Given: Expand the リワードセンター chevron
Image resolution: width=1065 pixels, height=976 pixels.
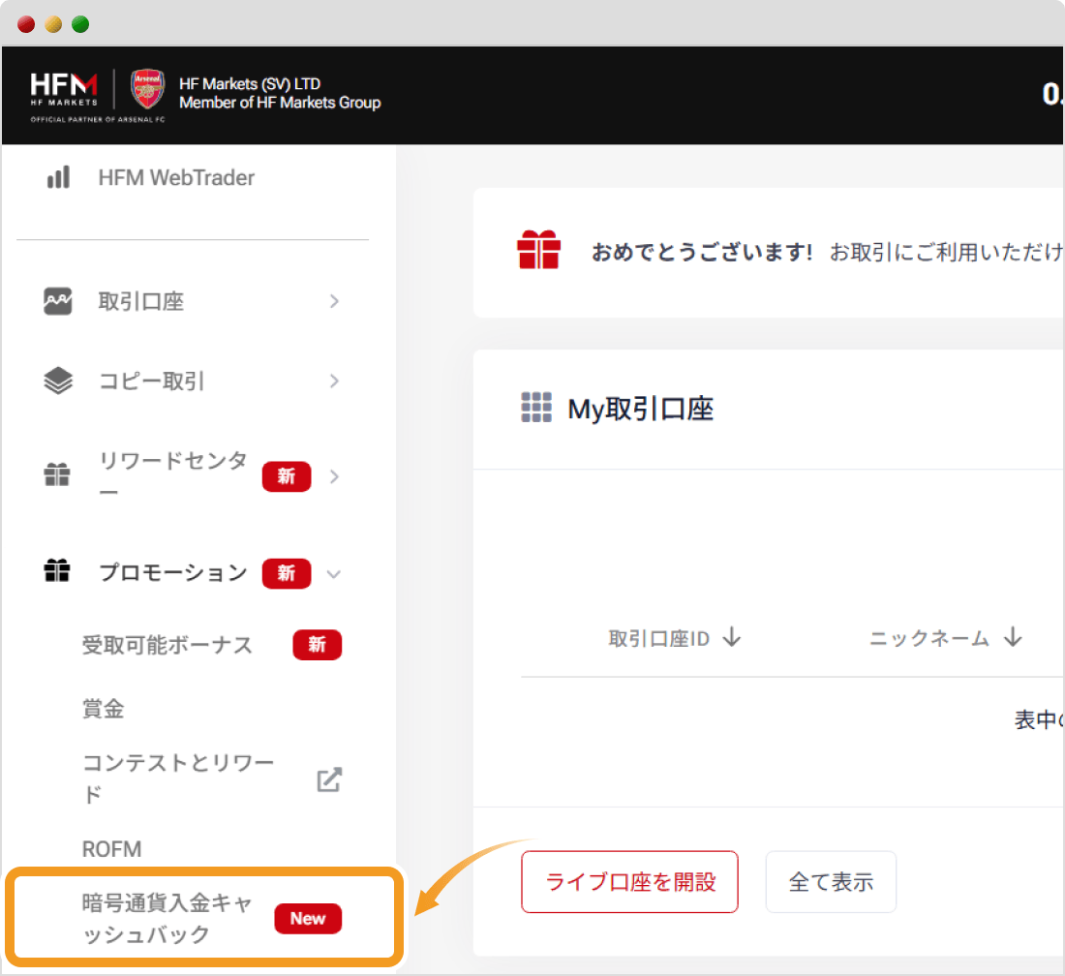Looking at the screenshot, I should 334,476.
